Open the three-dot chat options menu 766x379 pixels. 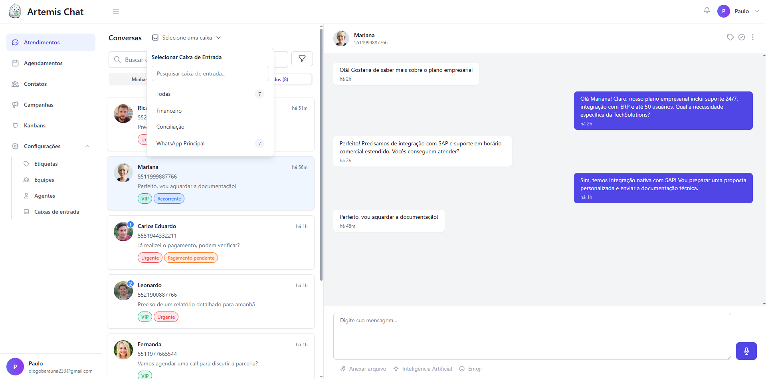tap(752, 37)
